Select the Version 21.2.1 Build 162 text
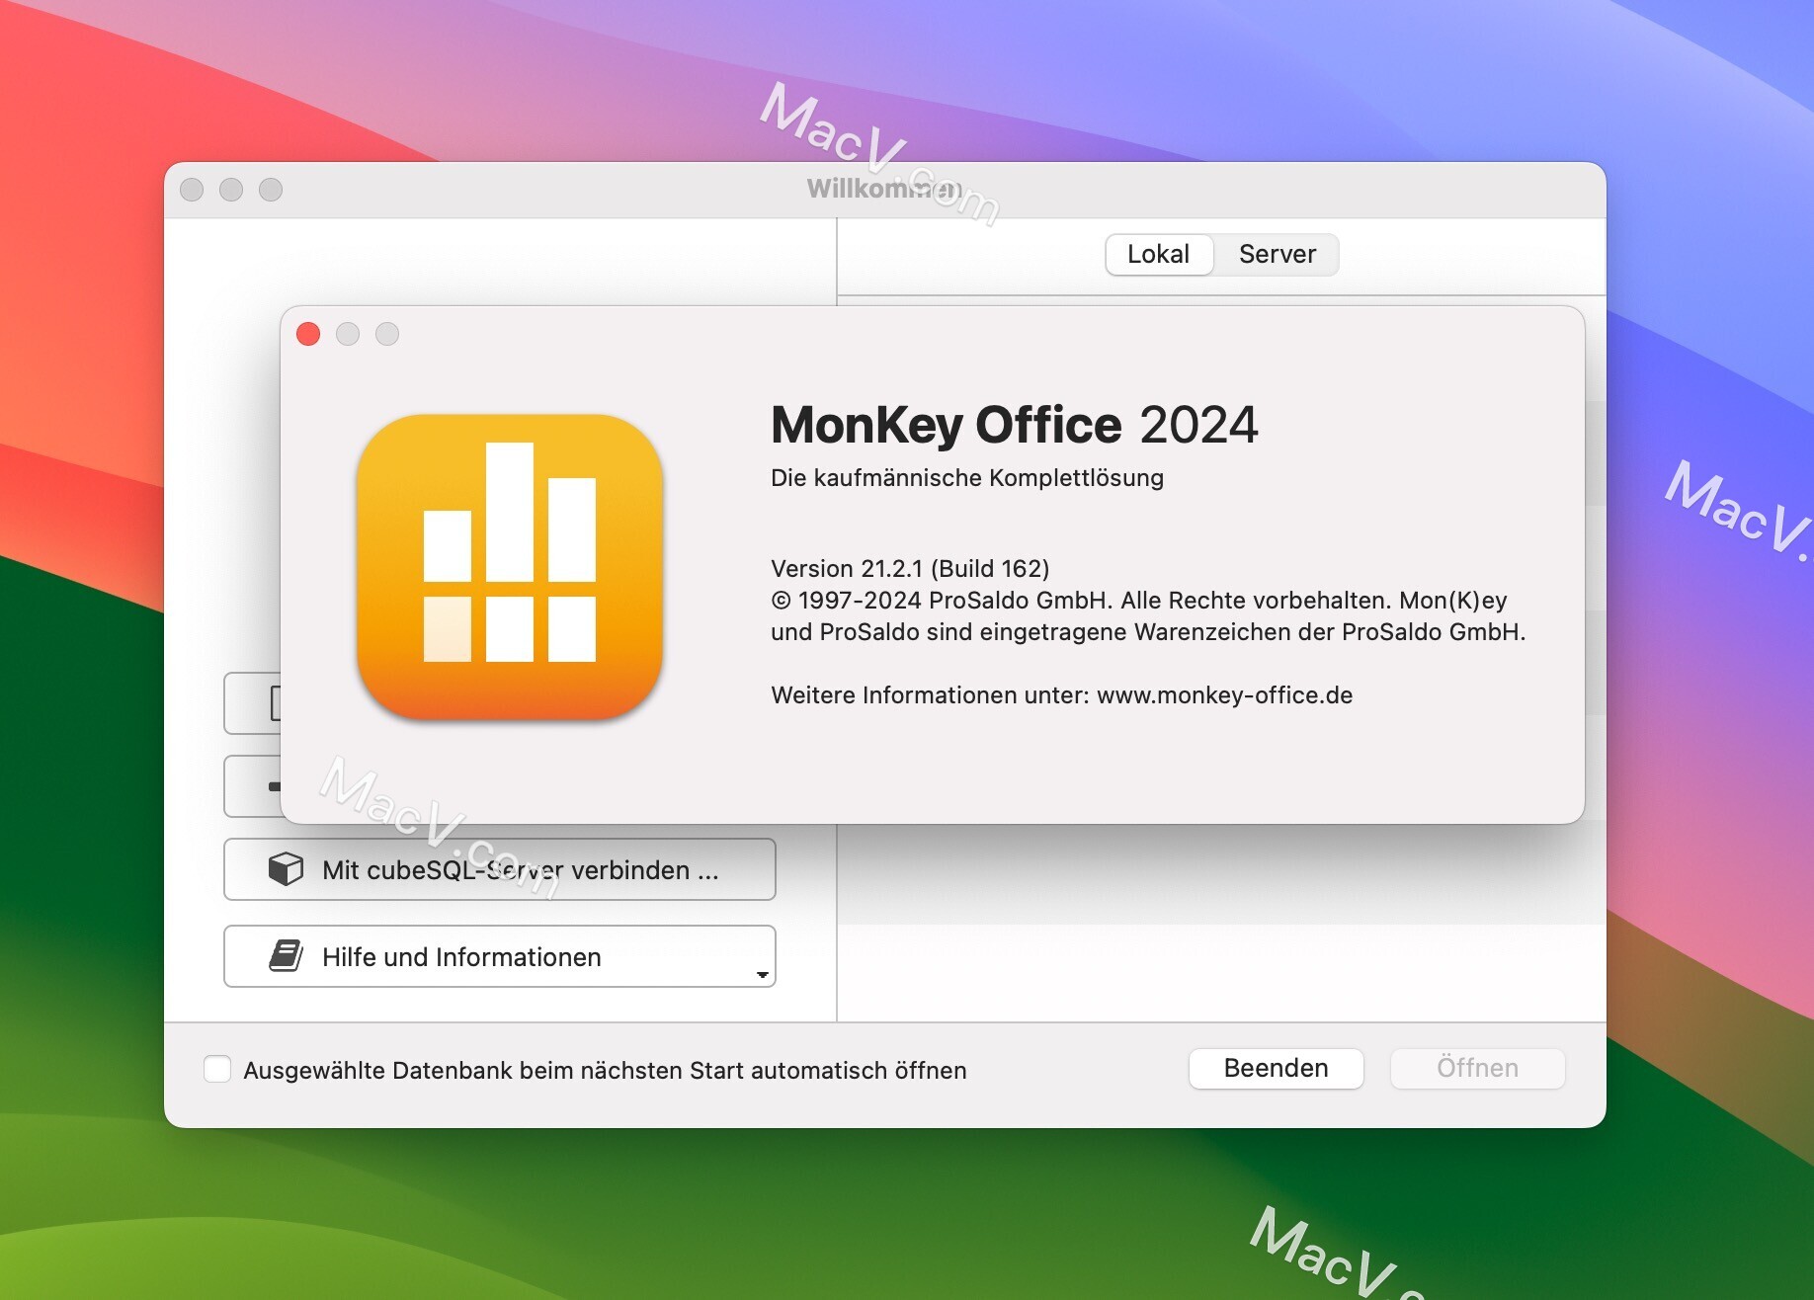Image resolution: width=1814 pixels, height=1300 pixels. click(910, 568)
